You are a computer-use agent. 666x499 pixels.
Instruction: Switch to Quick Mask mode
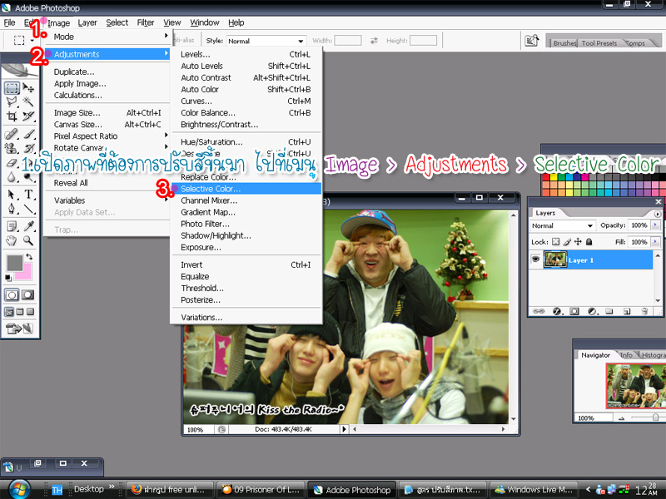point(28,295)
